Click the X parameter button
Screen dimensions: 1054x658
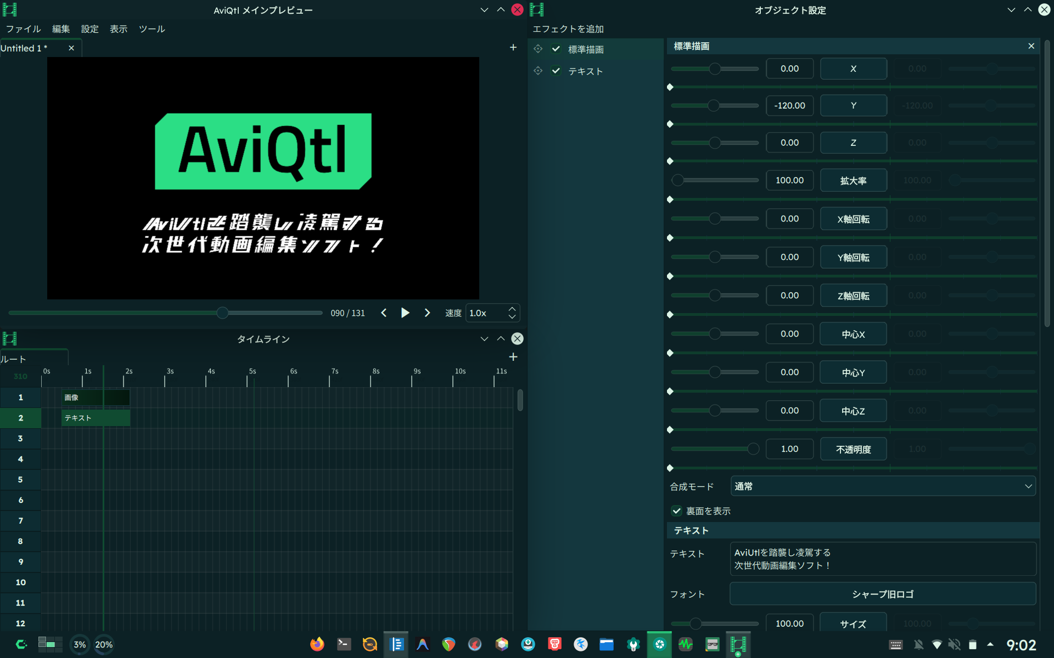[853, 69]
